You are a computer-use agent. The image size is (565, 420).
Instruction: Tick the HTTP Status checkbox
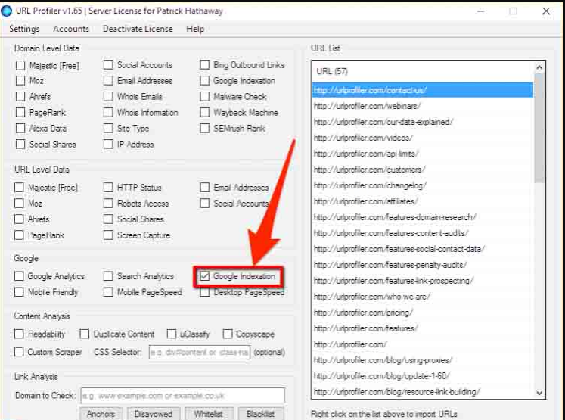(x=108, y=188)
